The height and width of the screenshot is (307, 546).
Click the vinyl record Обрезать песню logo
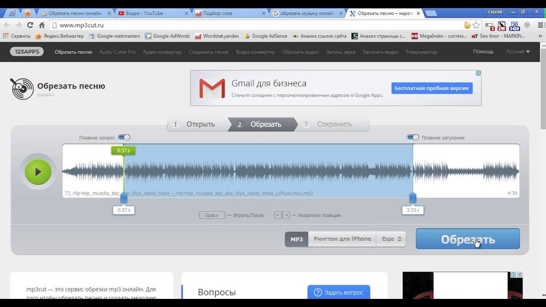tap(22, 89)
